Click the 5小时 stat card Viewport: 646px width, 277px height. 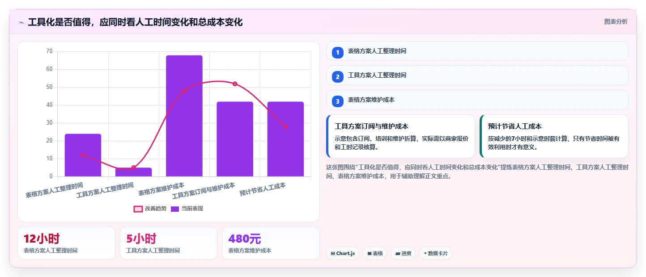(x=169, y=243)
